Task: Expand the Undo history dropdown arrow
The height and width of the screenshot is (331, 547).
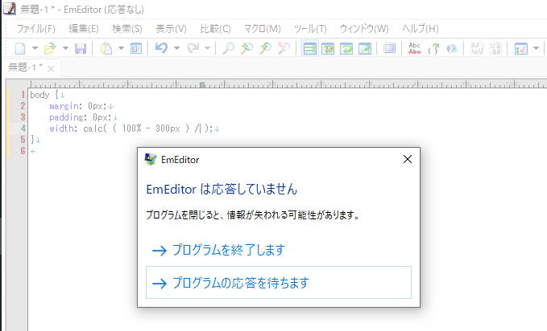Action: pos(176,48)
